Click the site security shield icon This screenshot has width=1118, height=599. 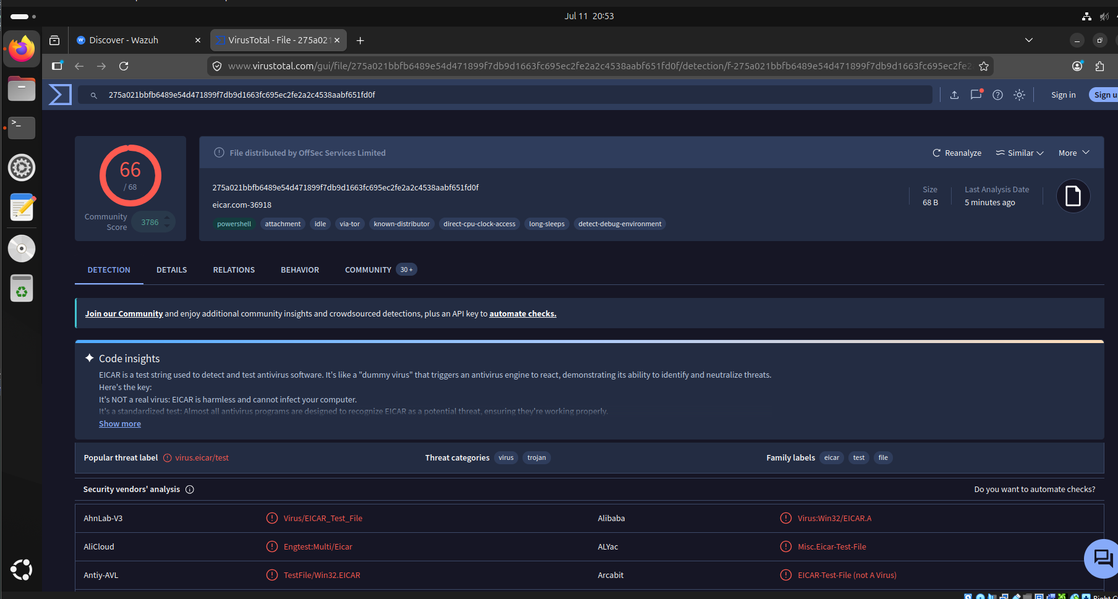coord(217,66)
